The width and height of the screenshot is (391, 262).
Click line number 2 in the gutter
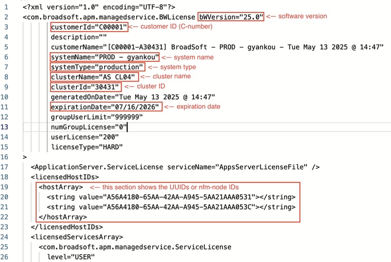pyautogui.click(x=6, y=17)
